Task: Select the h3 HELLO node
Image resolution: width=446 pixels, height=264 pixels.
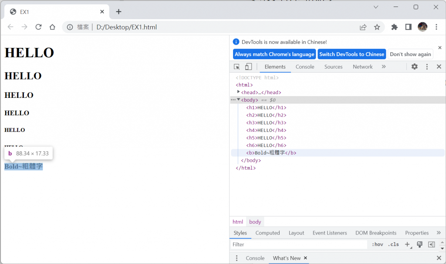Action: point(266,123)
